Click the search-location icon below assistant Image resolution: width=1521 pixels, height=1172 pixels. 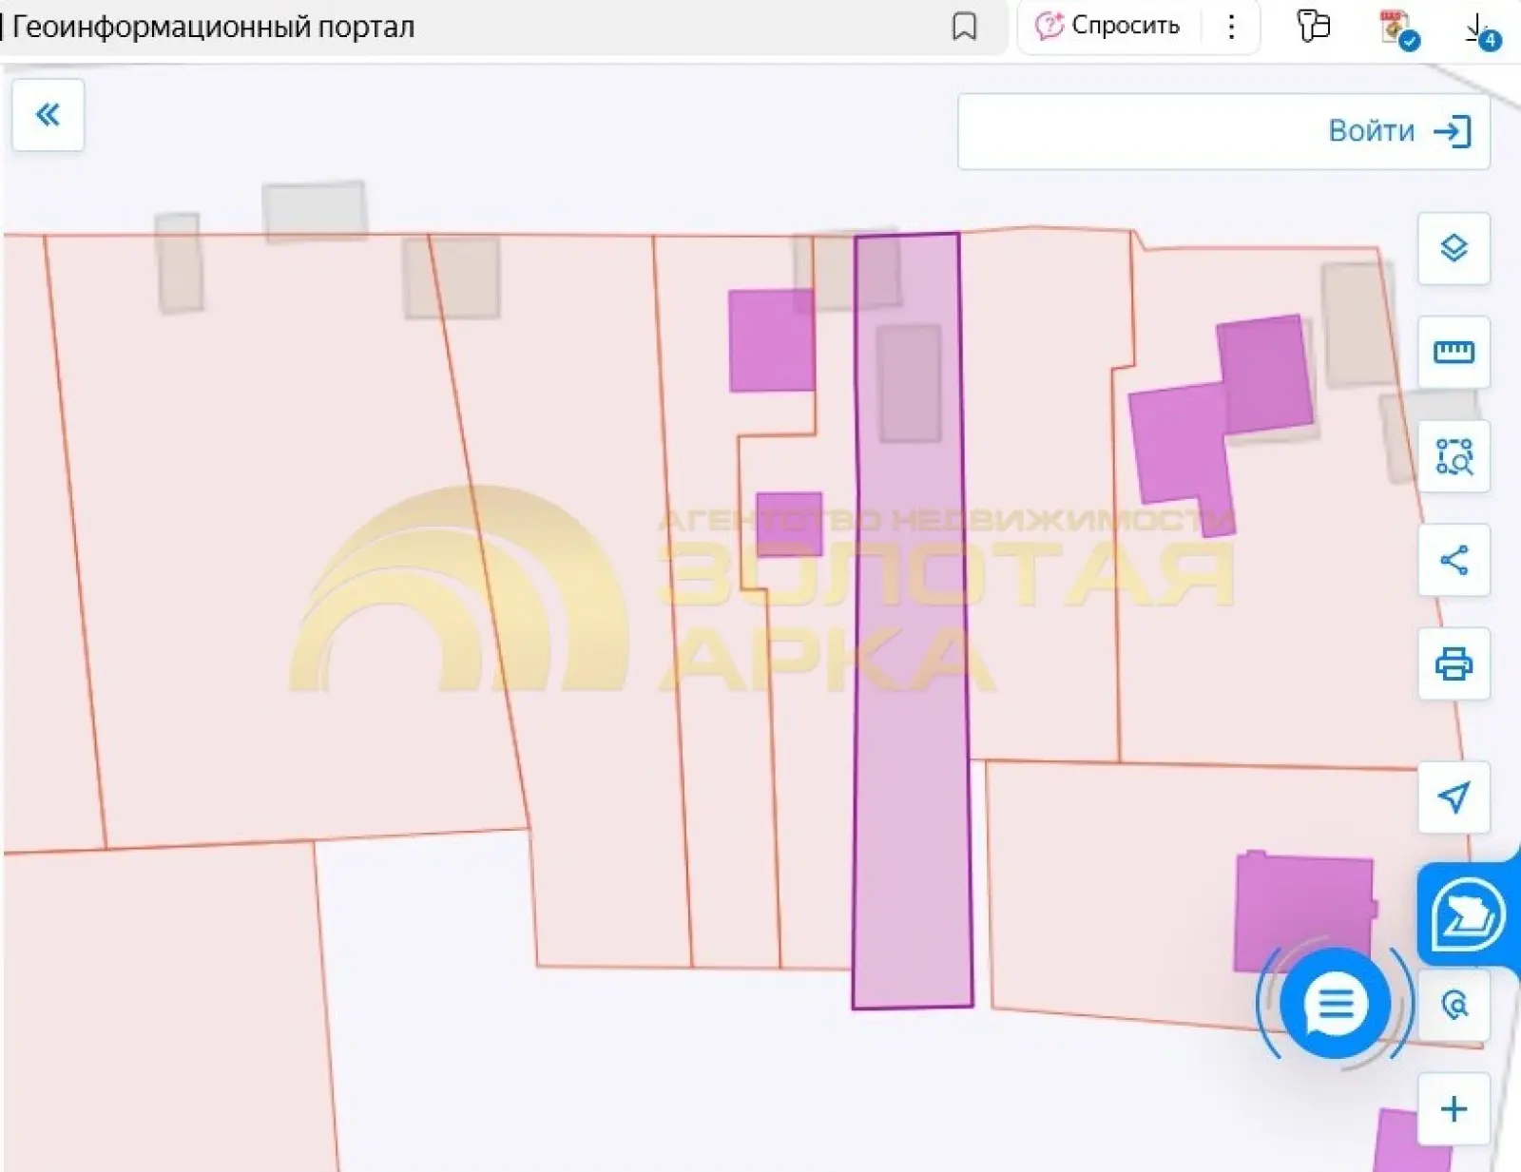(1454, 1005)
